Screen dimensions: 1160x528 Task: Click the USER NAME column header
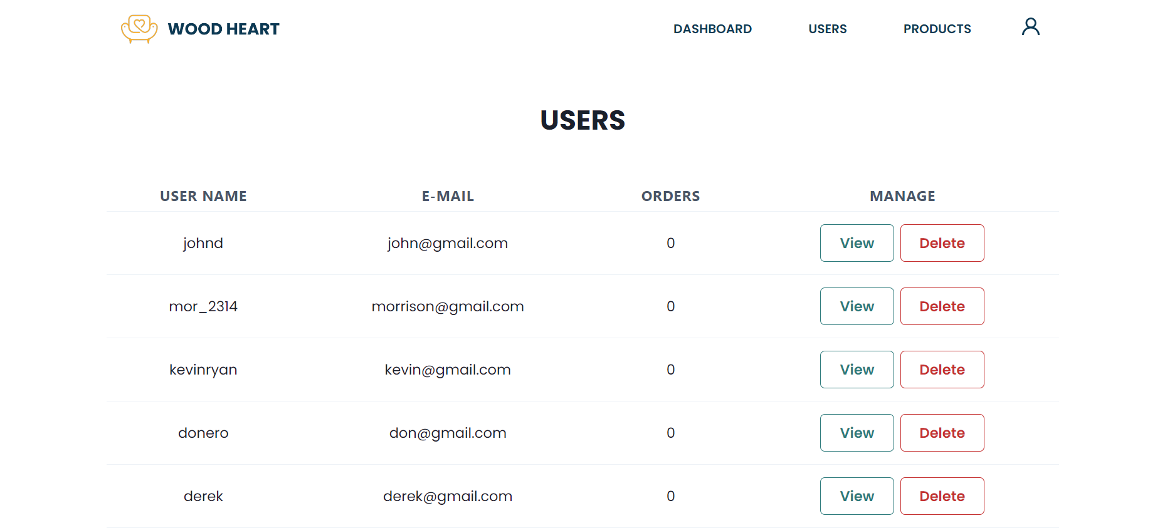(203, 196)
